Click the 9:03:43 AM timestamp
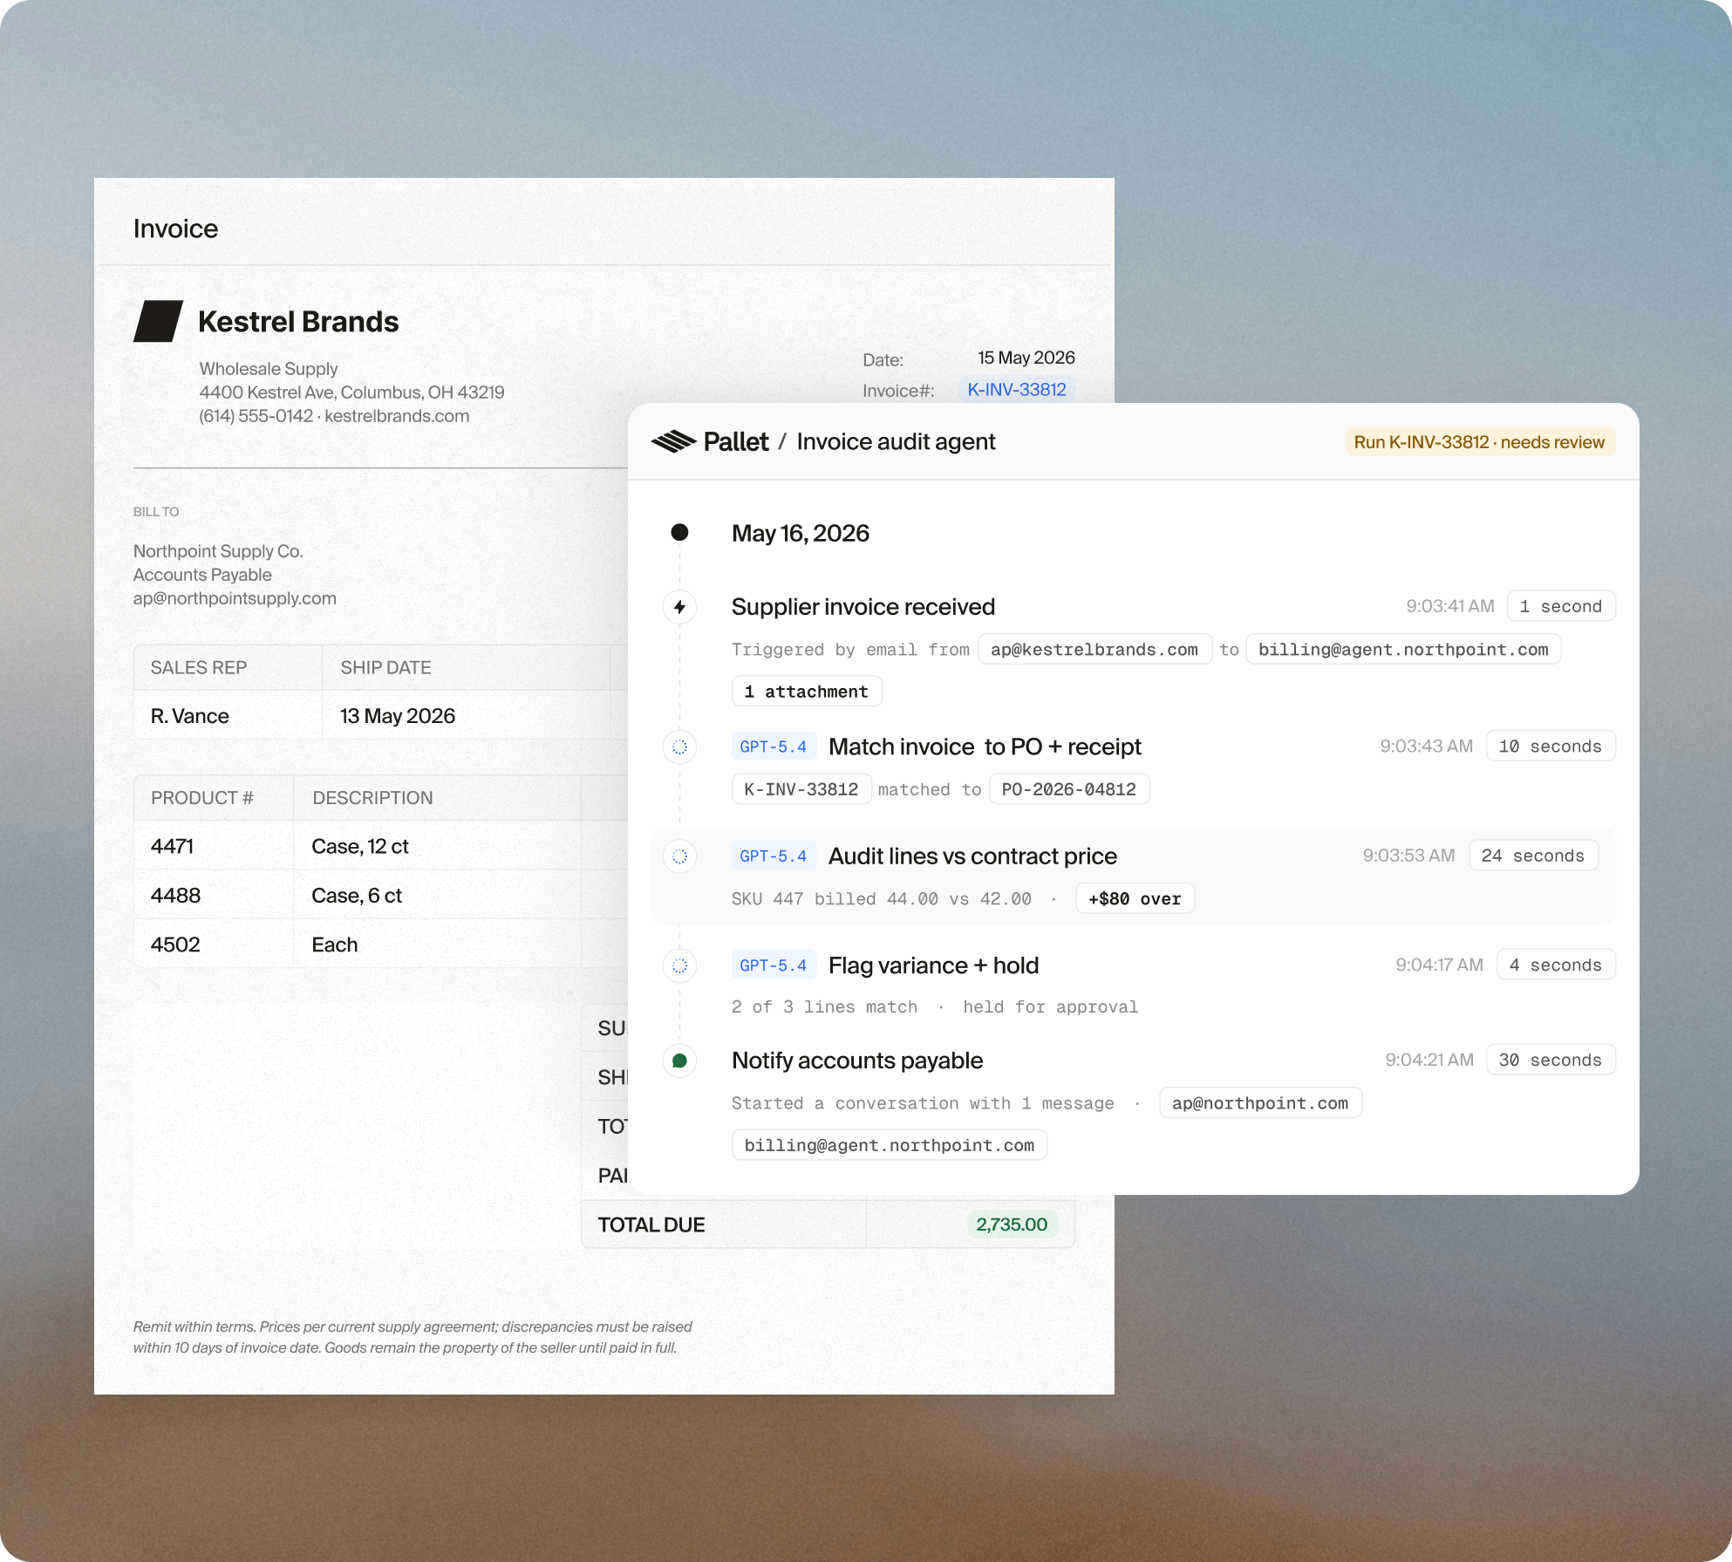The width and height of the screenshot is (1732, 1562). tap(1426, 747)
